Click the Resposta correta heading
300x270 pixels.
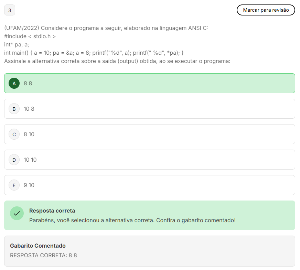pos(52,210)
